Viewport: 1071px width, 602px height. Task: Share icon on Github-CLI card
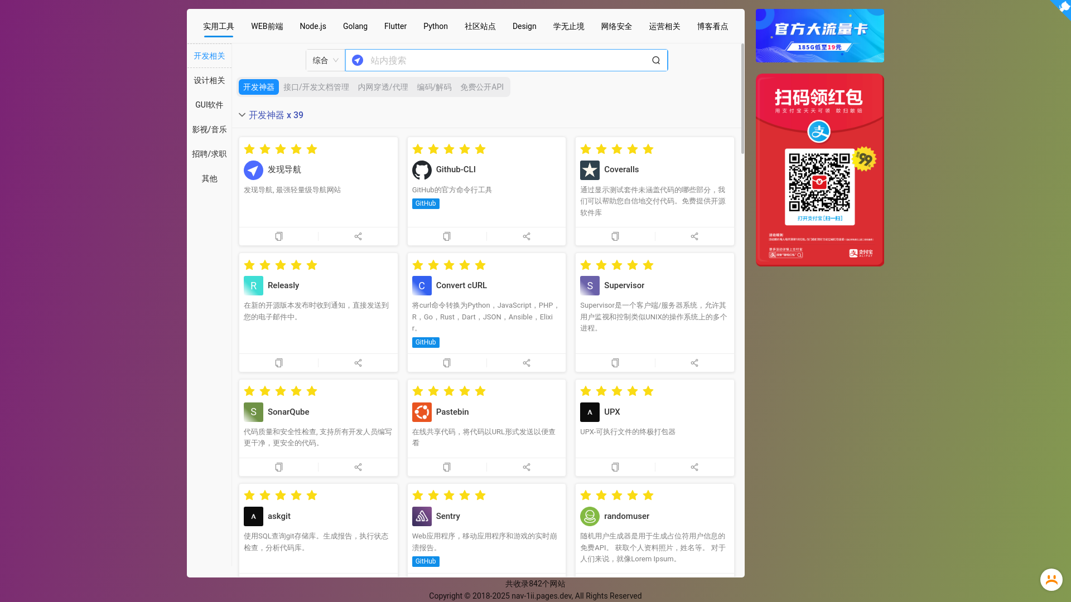[x=527, y=236]
